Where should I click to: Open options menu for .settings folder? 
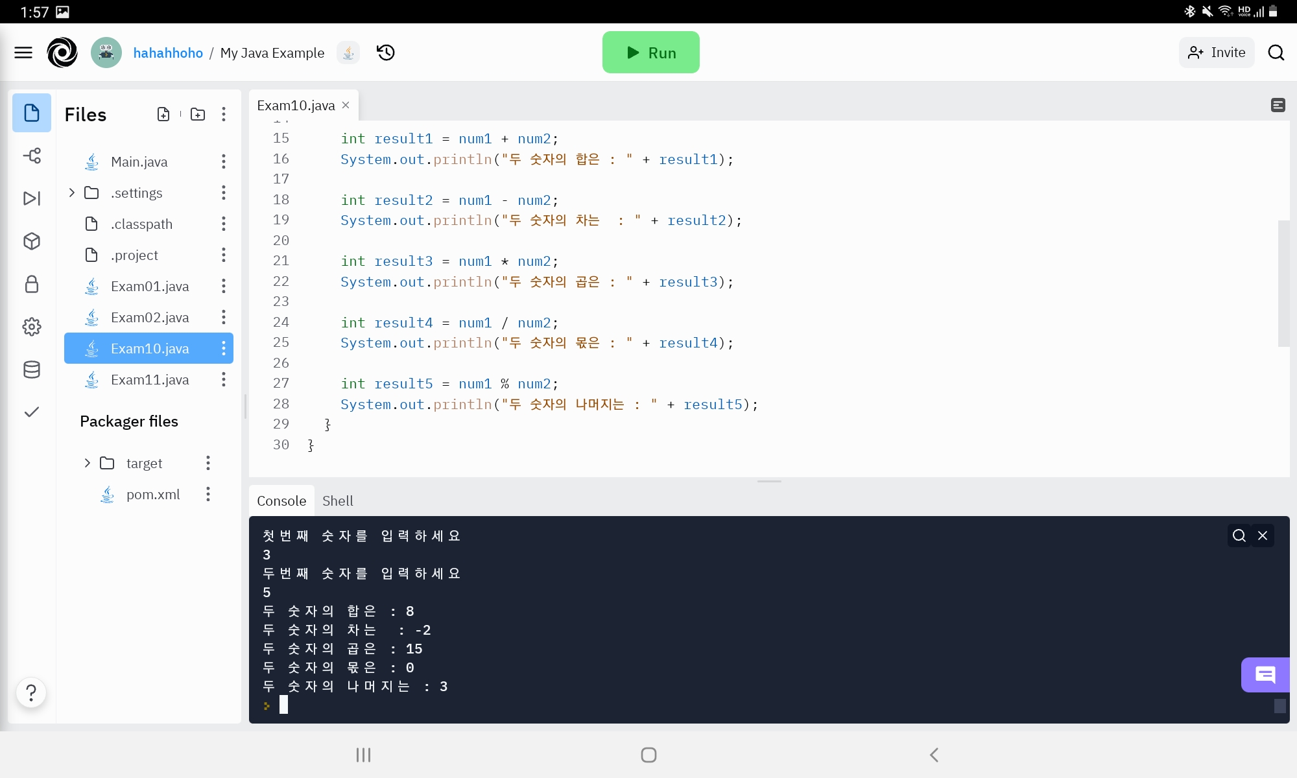(224, 193)
